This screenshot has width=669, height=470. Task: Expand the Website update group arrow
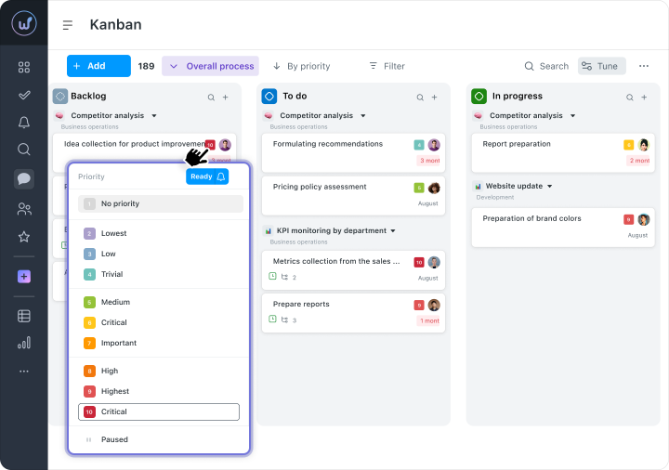550,186
